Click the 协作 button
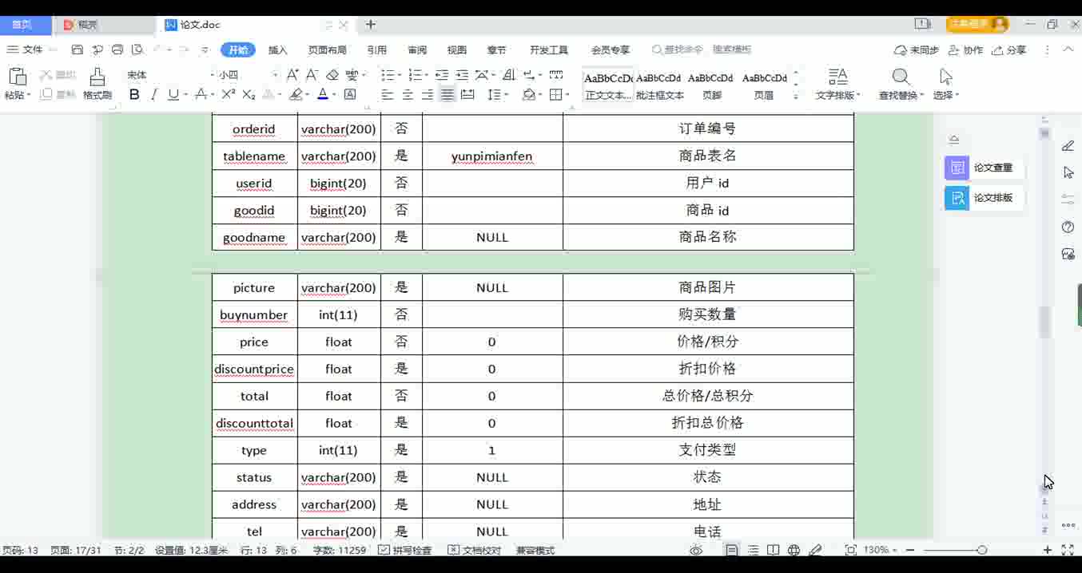The width and height of the screenshot is (1082, 573). coord(965,49)
